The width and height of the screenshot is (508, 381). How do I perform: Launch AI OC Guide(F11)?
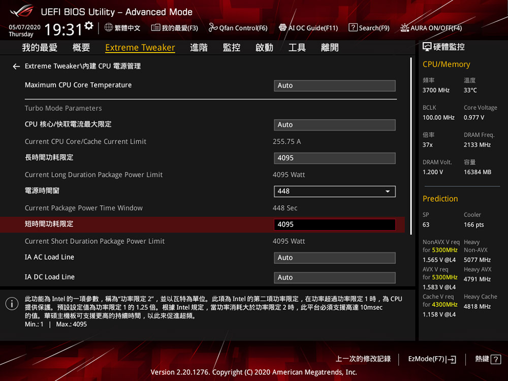tap(308, 28)
